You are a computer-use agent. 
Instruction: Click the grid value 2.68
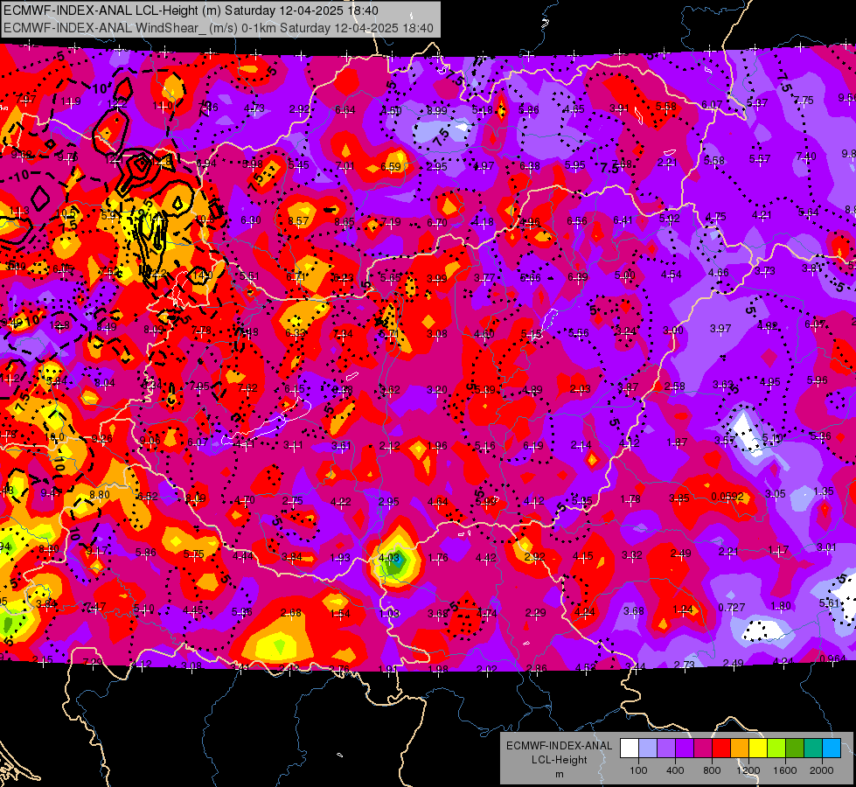[x=291, y=613]
